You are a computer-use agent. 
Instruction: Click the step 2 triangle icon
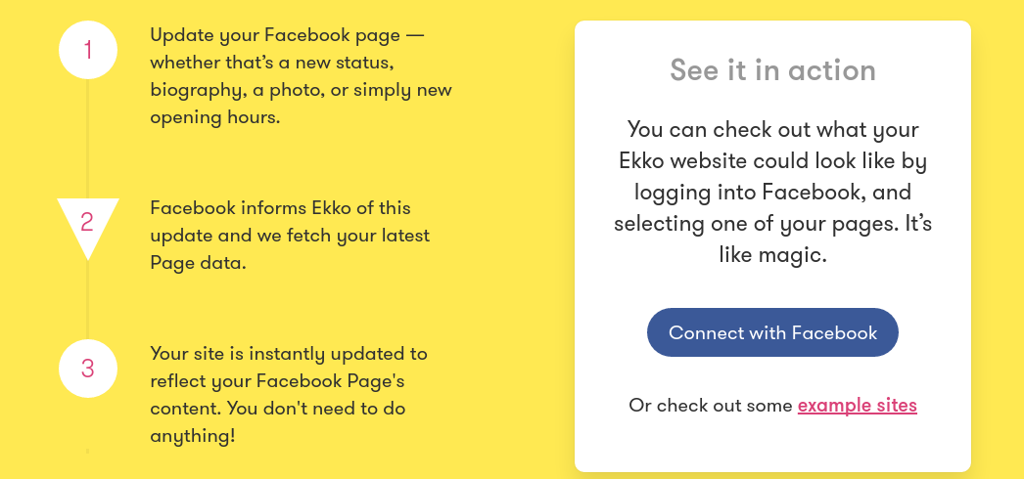[x=87, y=221]
